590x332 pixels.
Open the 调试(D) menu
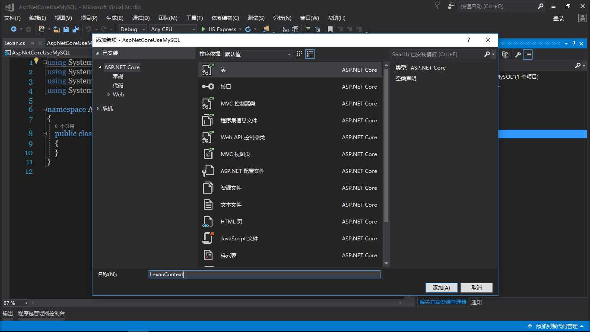tap(141, 18)
